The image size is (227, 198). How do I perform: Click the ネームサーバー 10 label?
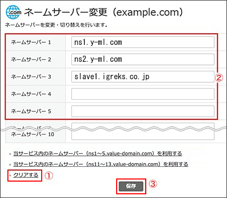(33, 134)
